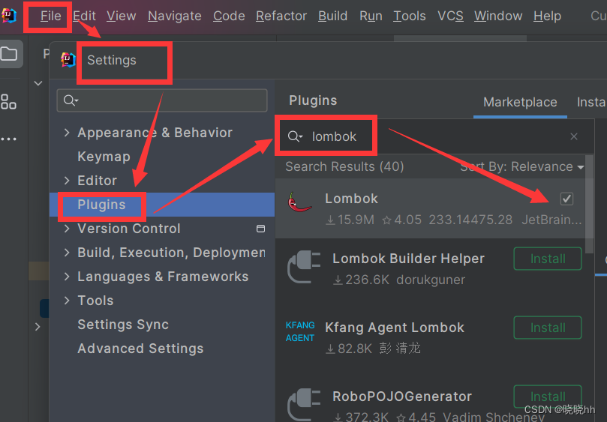Click the Search Results (40) label
Screen dimensions: 607x422
pyautogui.click(x=344, y=166)
